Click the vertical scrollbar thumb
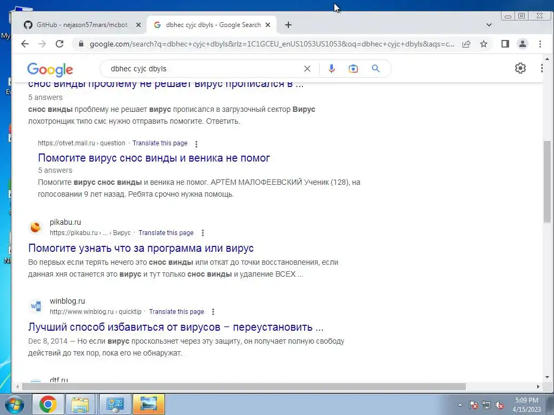Screen dimensions: 554x415 tap(548, 182)
